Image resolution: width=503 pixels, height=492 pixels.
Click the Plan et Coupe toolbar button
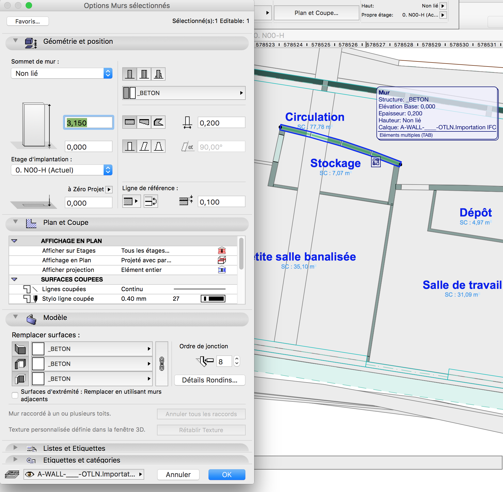click(x=316, y=13)
